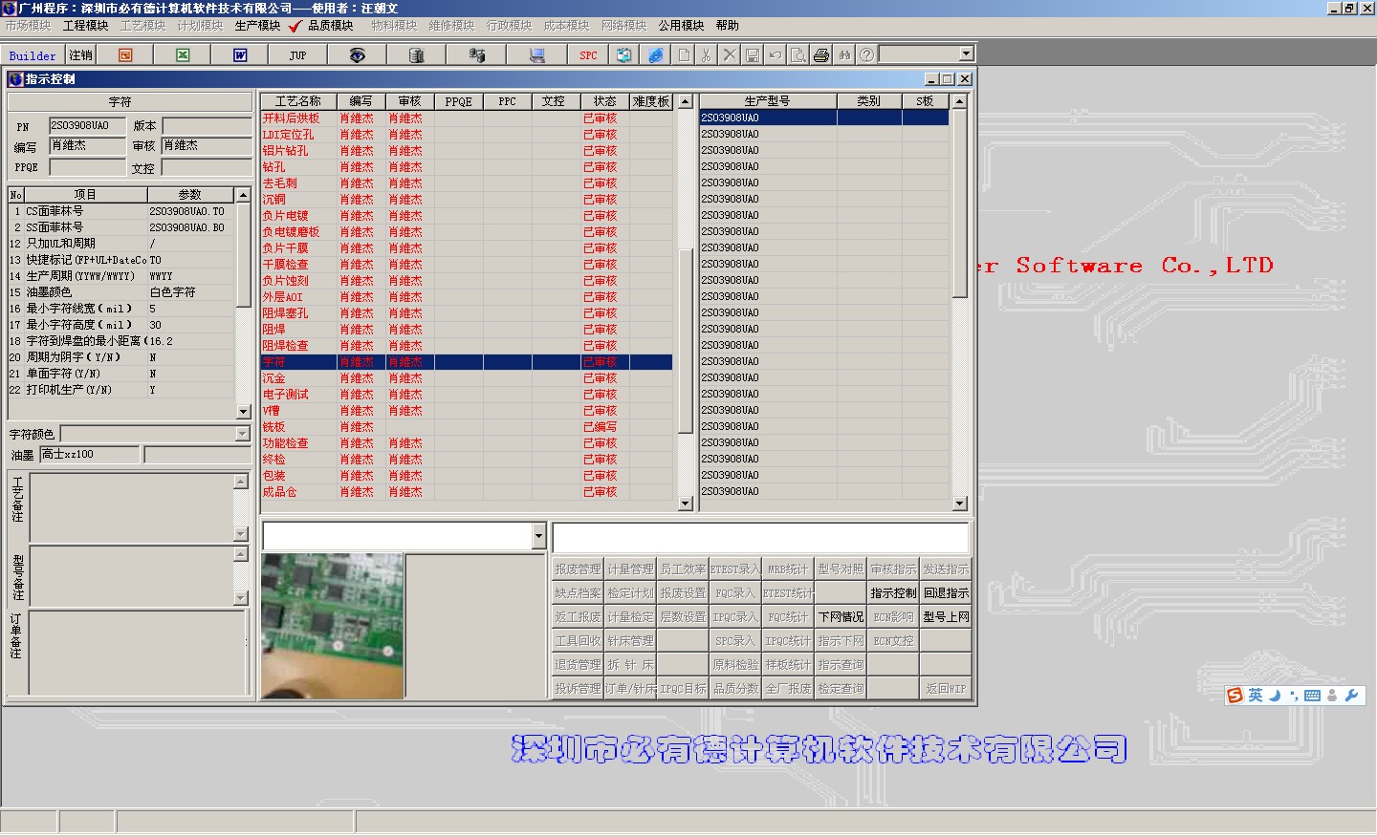Click the 订单备注 text area
This screenshot has width=1377, height=837.
[138, 652]
